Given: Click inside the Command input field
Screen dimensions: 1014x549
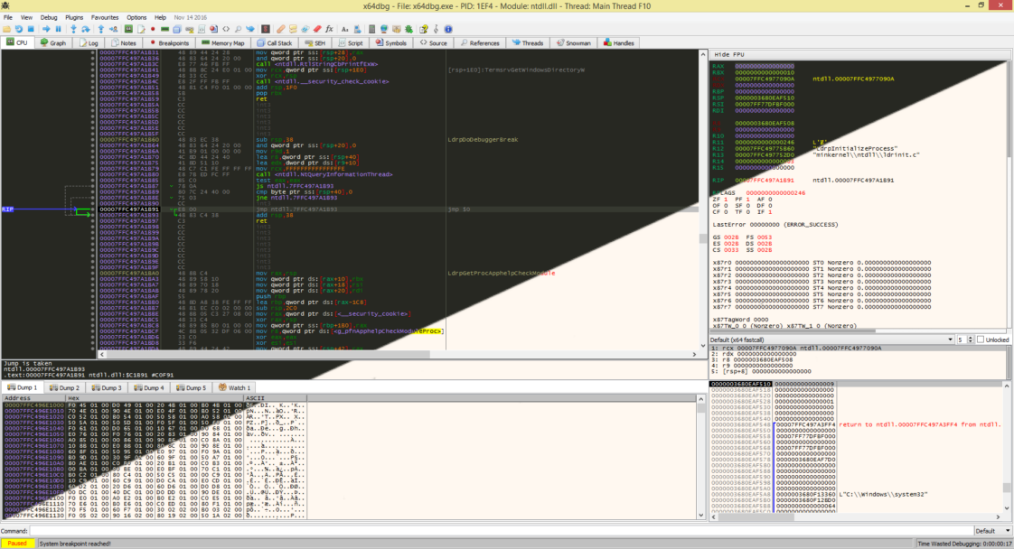Looking at the screenshot, I should point(361,531).
